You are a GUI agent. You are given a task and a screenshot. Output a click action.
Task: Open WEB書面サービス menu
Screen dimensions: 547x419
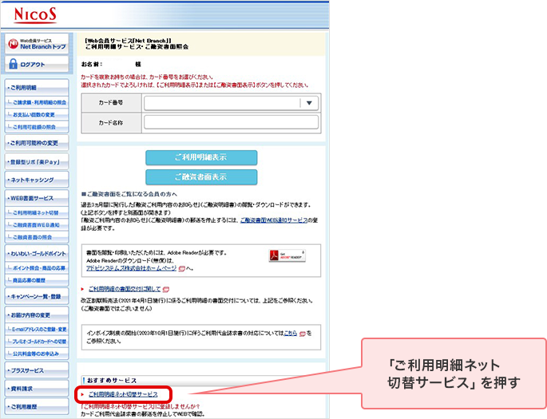pos(37,198)
